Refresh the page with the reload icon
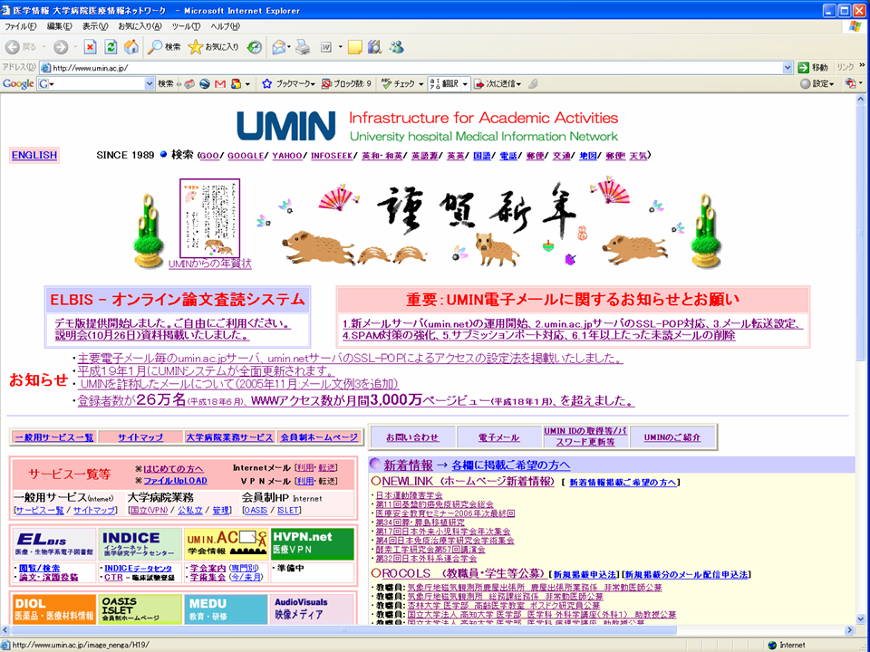870x652 pixels. (111, 47)
